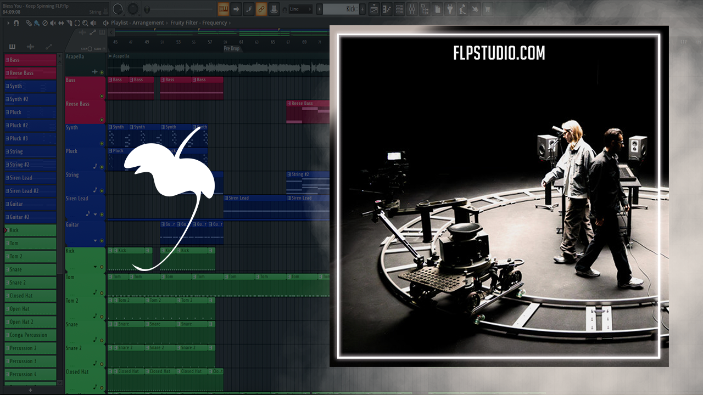Open the Mixer window icon
Screen dimensions: 703x395
(x=412, y=9)
